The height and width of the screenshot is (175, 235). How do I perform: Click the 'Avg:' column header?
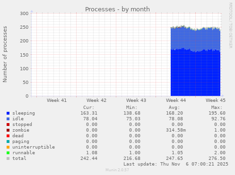click(x=174, y=108)
